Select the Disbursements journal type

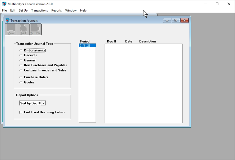[x=21, y=50]
